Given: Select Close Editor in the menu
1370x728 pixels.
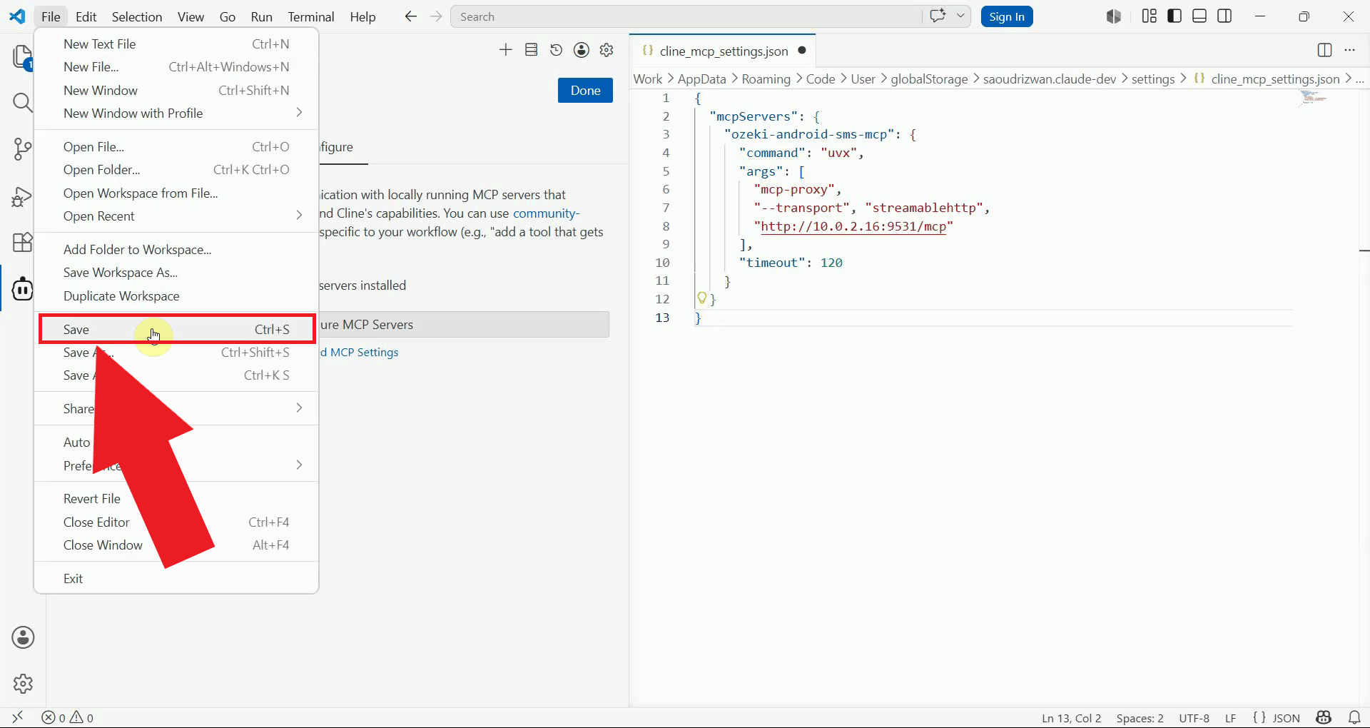Looking at the screenshot, I should pos(176,522).
